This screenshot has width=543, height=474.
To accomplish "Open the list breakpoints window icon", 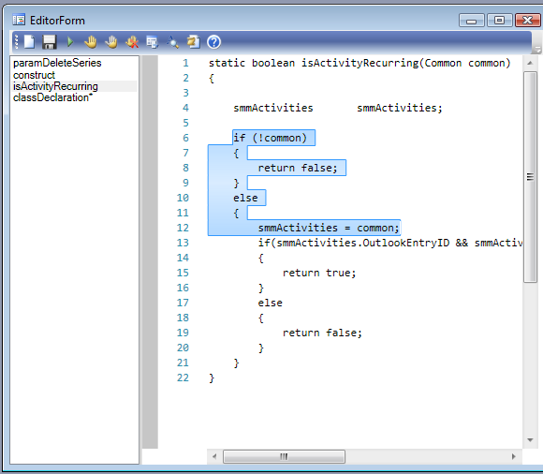I will (x=152, y=42).
